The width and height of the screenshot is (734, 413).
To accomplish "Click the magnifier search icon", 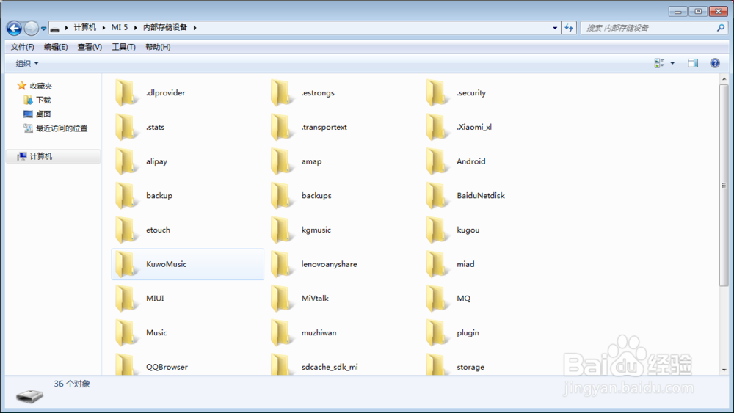I will coord(721,28).
